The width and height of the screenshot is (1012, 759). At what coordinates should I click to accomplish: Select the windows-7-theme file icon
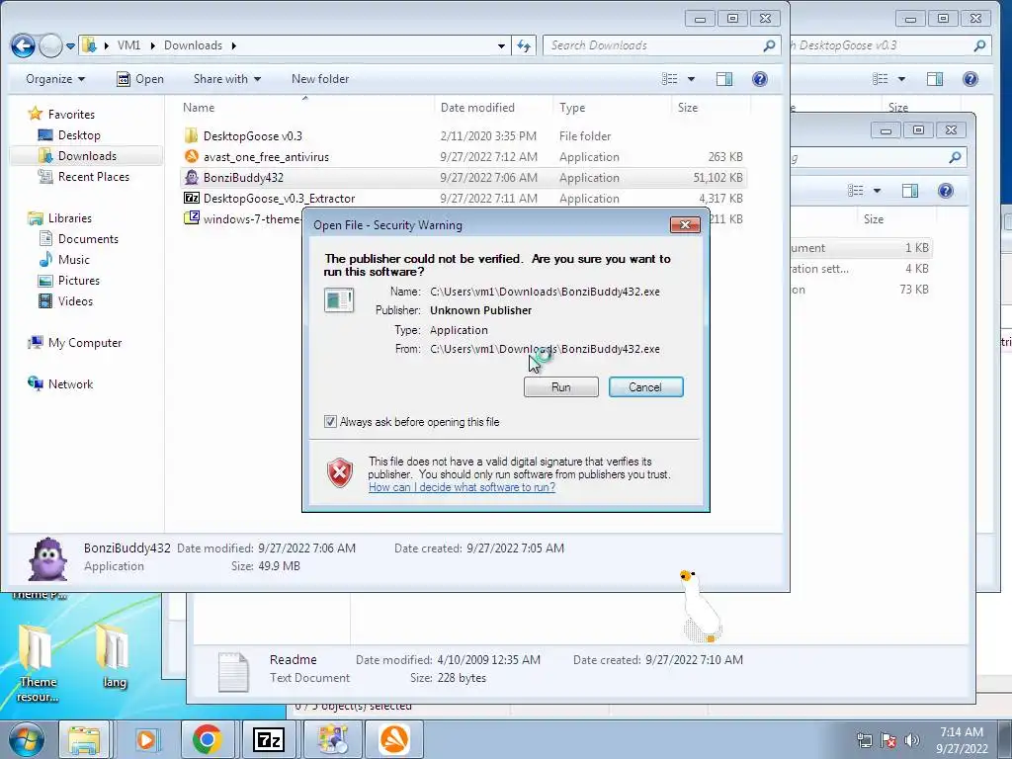pos(191,218)
